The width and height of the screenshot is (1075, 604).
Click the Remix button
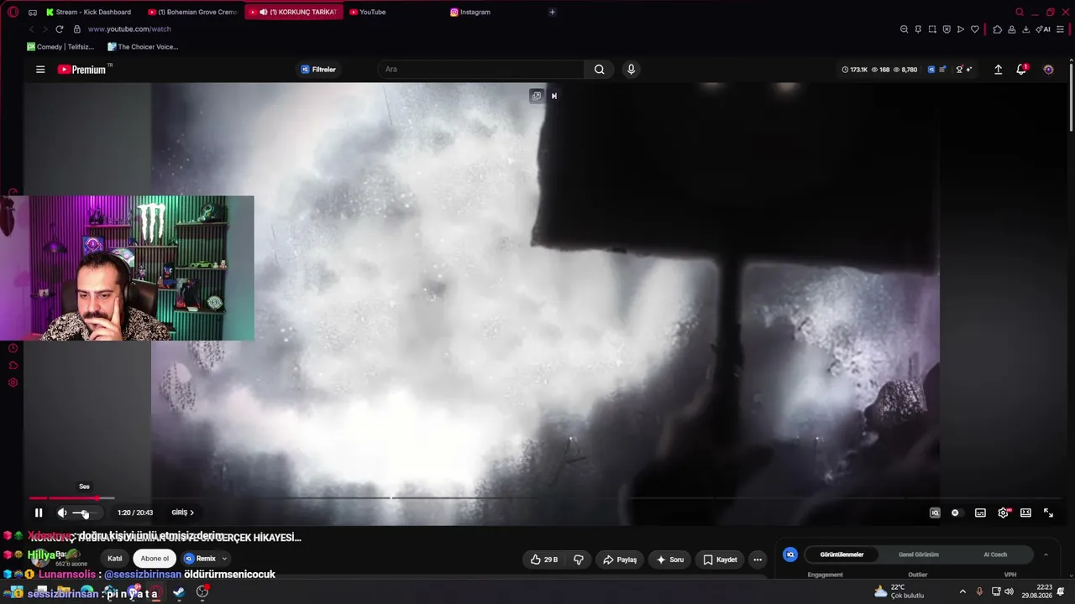pyautogui.click(x=200, y=559)
